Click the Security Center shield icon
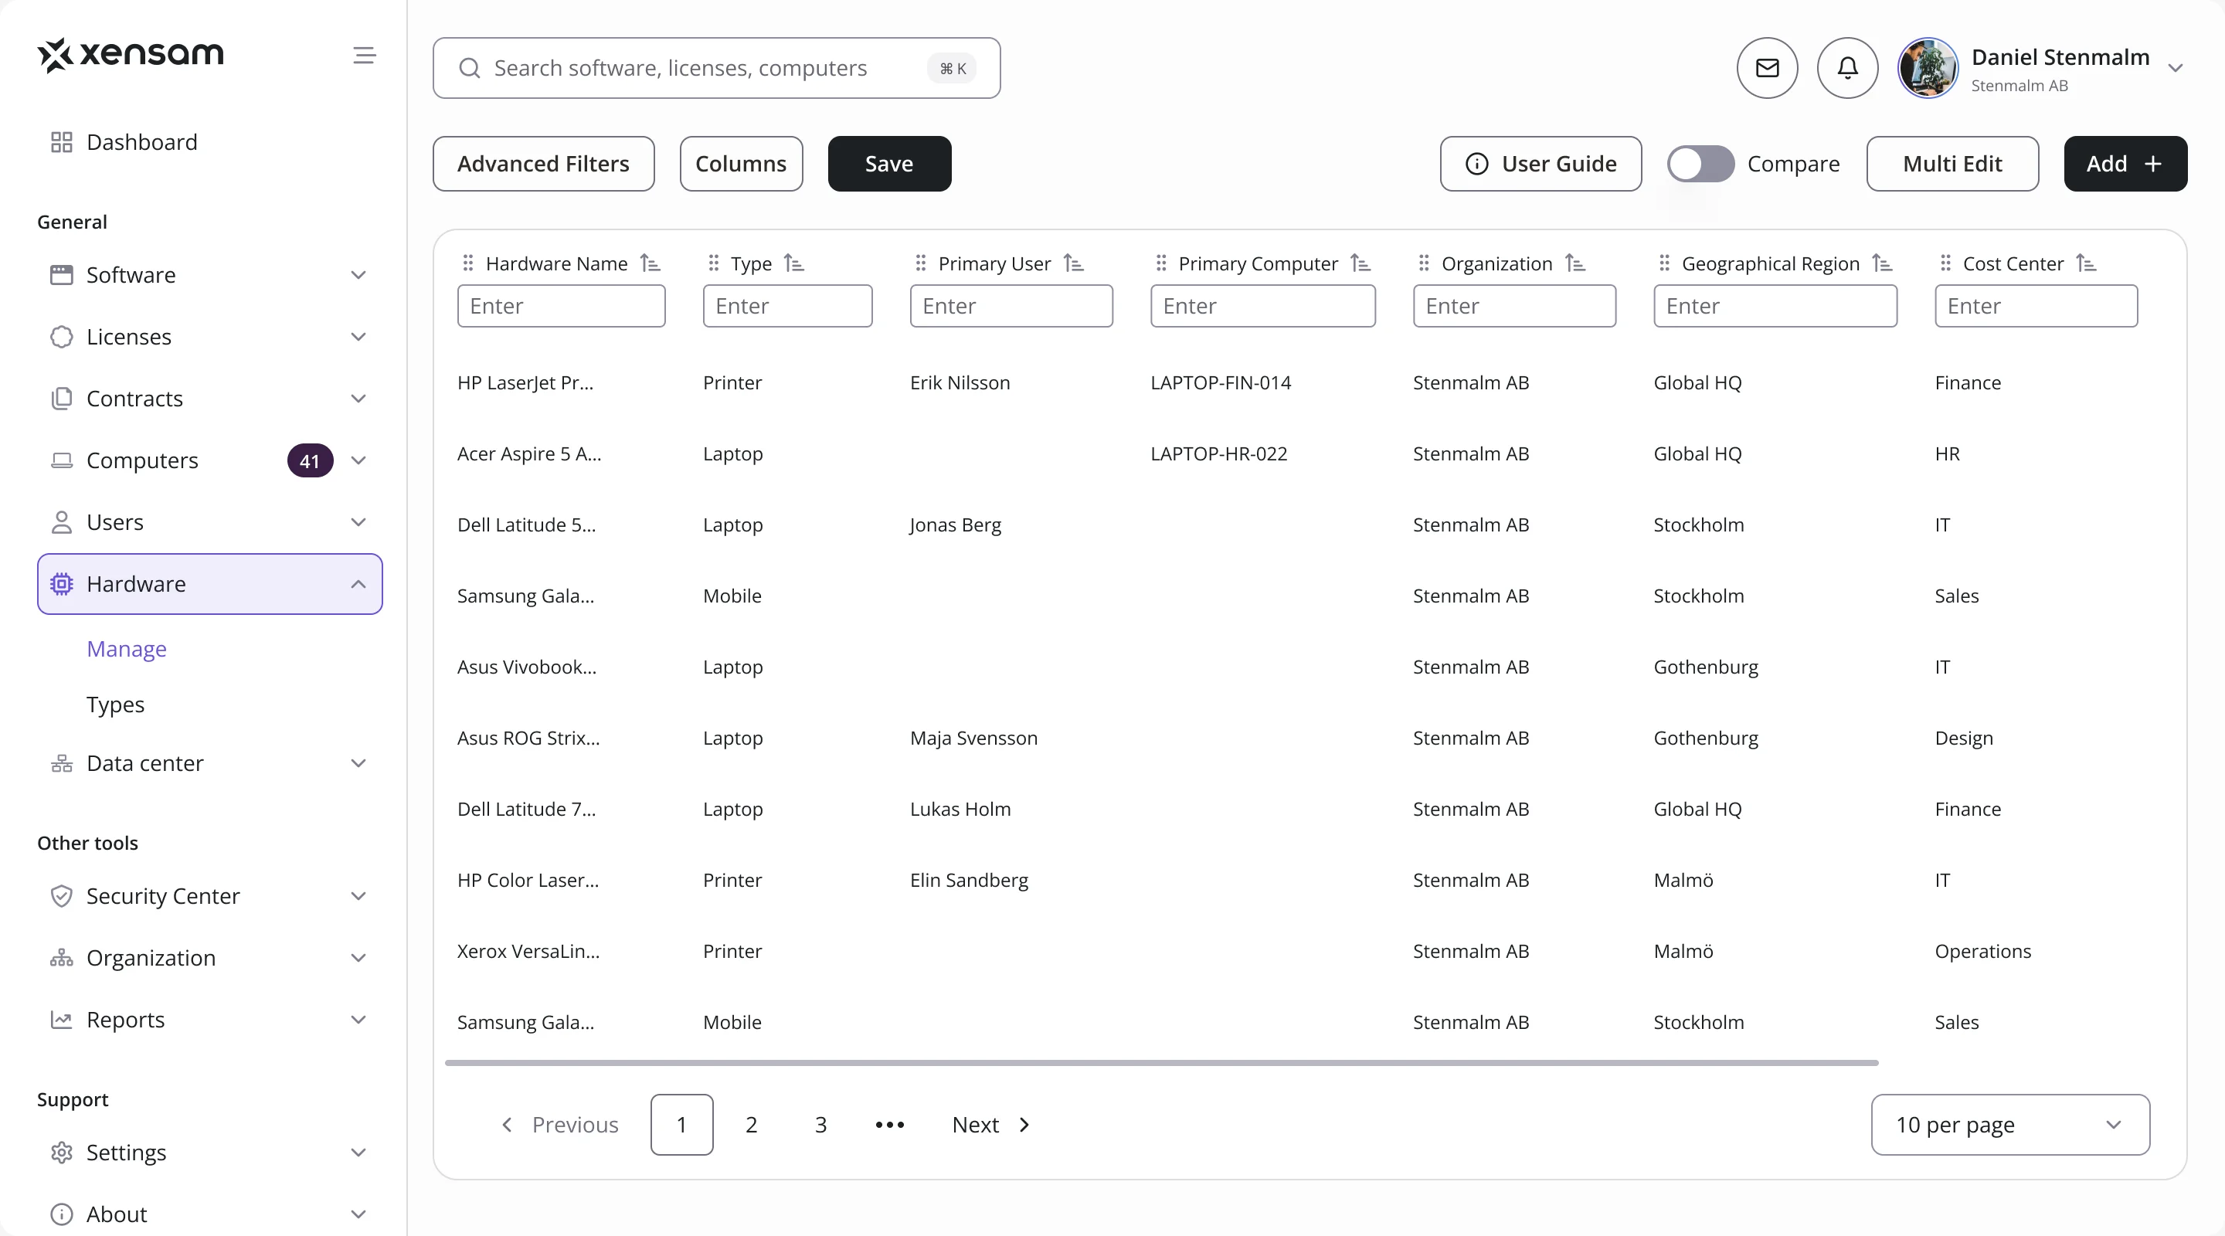This screenshot has height=1236, width=2225. pyautogui.click(x=61, y=895)
